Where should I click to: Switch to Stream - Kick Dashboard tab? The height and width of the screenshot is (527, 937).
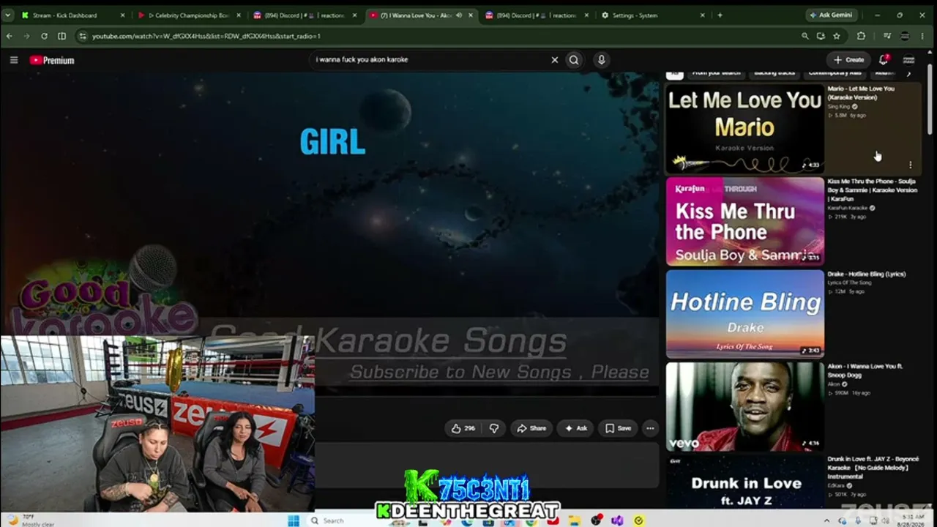[x=70, y=15]
